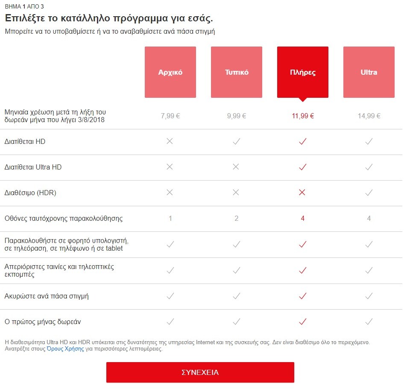This screenshot has height=389, width=407.
Task: Click the red 11,99 € price
Action: (303, 116)
